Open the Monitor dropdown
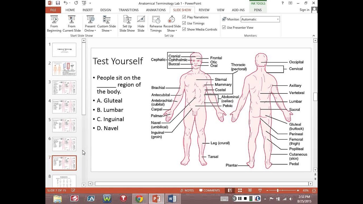The width and height of the screenshot is (363, 204). 278,19
